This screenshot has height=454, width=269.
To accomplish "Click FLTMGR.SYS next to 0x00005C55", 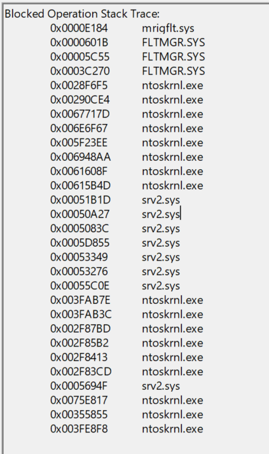I will (x=174, y=57).
